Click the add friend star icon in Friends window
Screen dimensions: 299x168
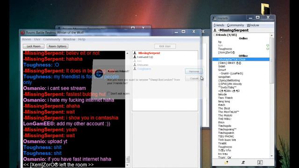coord(226,162)
